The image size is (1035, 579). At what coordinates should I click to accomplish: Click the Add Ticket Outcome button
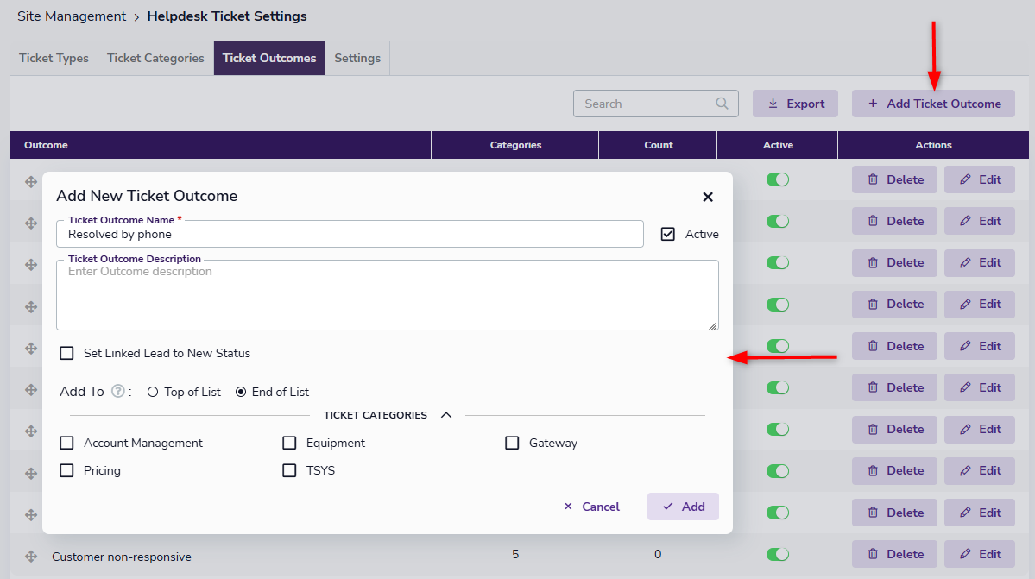click(933, 104)
